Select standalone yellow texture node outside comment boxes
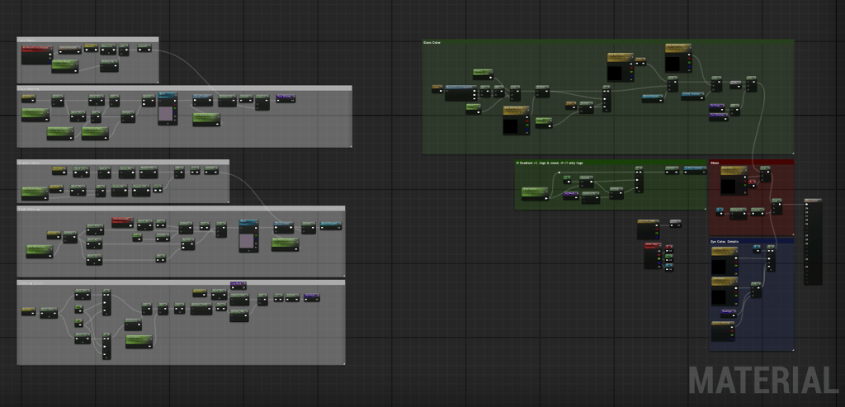Screen dimensions: 845x407 click(648, 230)
